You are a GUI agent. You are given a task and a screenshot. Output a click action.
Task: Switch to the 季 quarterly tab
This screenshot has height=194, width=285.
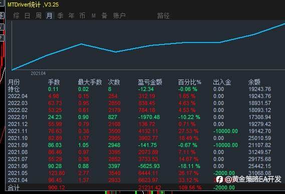(60, 16)
